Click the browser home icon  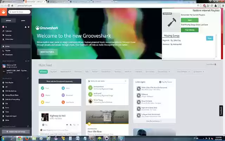(x=12, y=6)
